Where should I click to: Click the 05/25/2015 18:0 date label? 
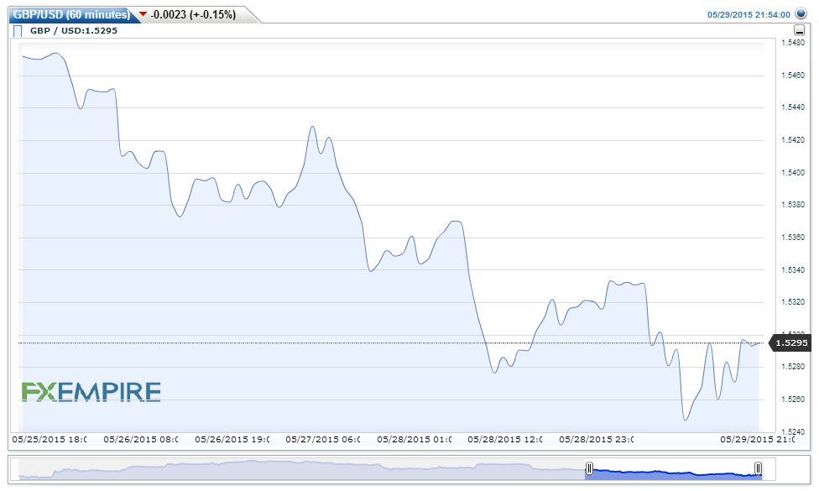tap(50, 439)
